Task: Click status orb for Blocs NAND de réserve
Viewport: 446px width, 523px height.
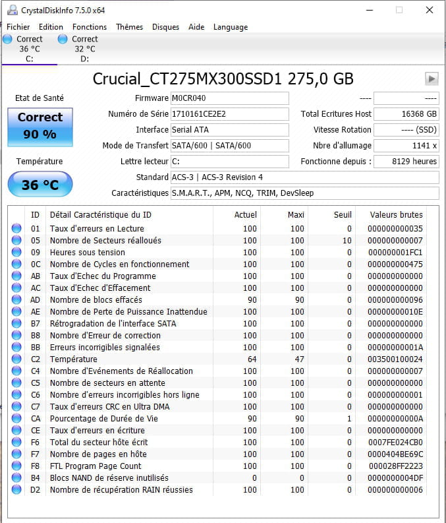Action: (x=16, y=477)
